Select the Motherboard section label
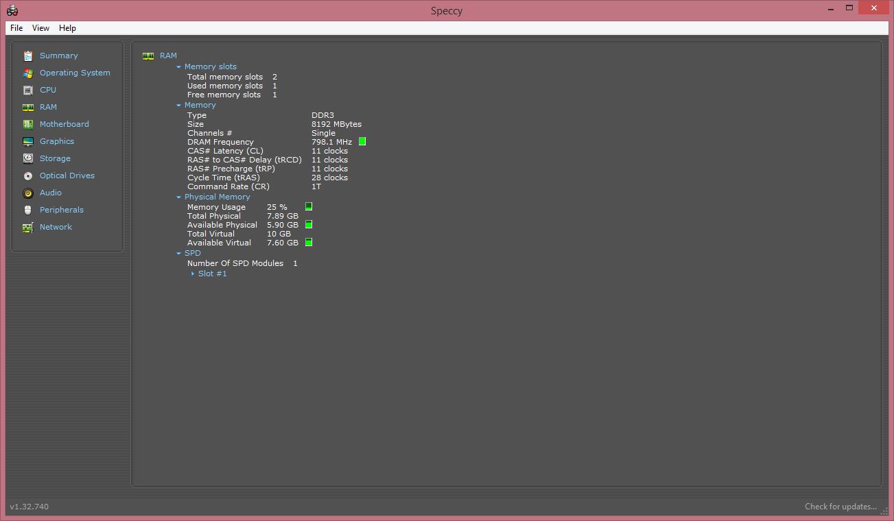This screenshot has height=521, width=894. (64, 124)
